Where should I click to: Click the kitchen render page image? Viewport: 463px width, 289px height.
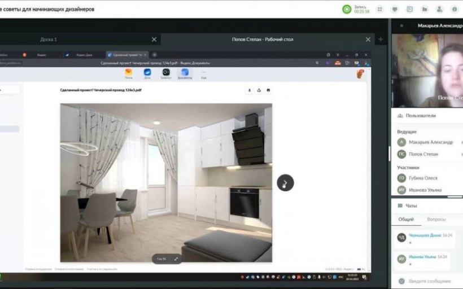click(166, 182)
